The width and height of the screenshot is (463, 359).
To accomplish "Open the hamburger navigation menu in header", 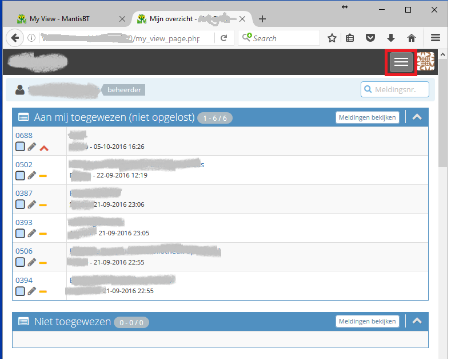I will click(x=401, y=62).
